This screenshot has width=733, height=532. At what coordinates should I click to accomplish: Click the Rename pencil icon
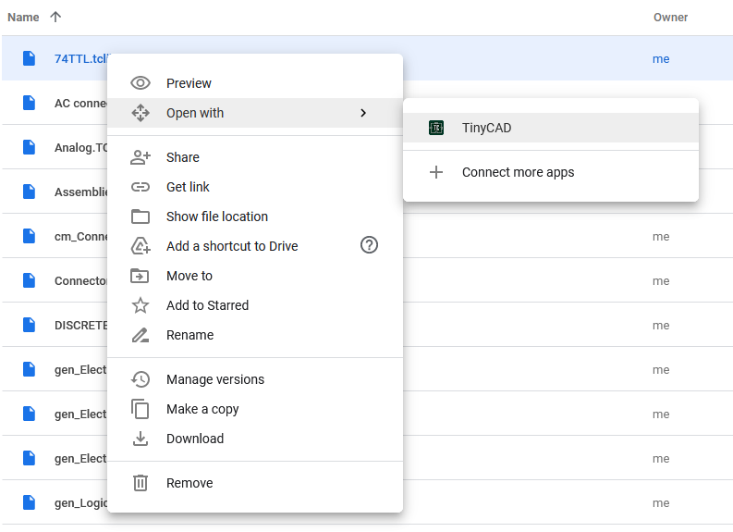(x=140, y=335)
